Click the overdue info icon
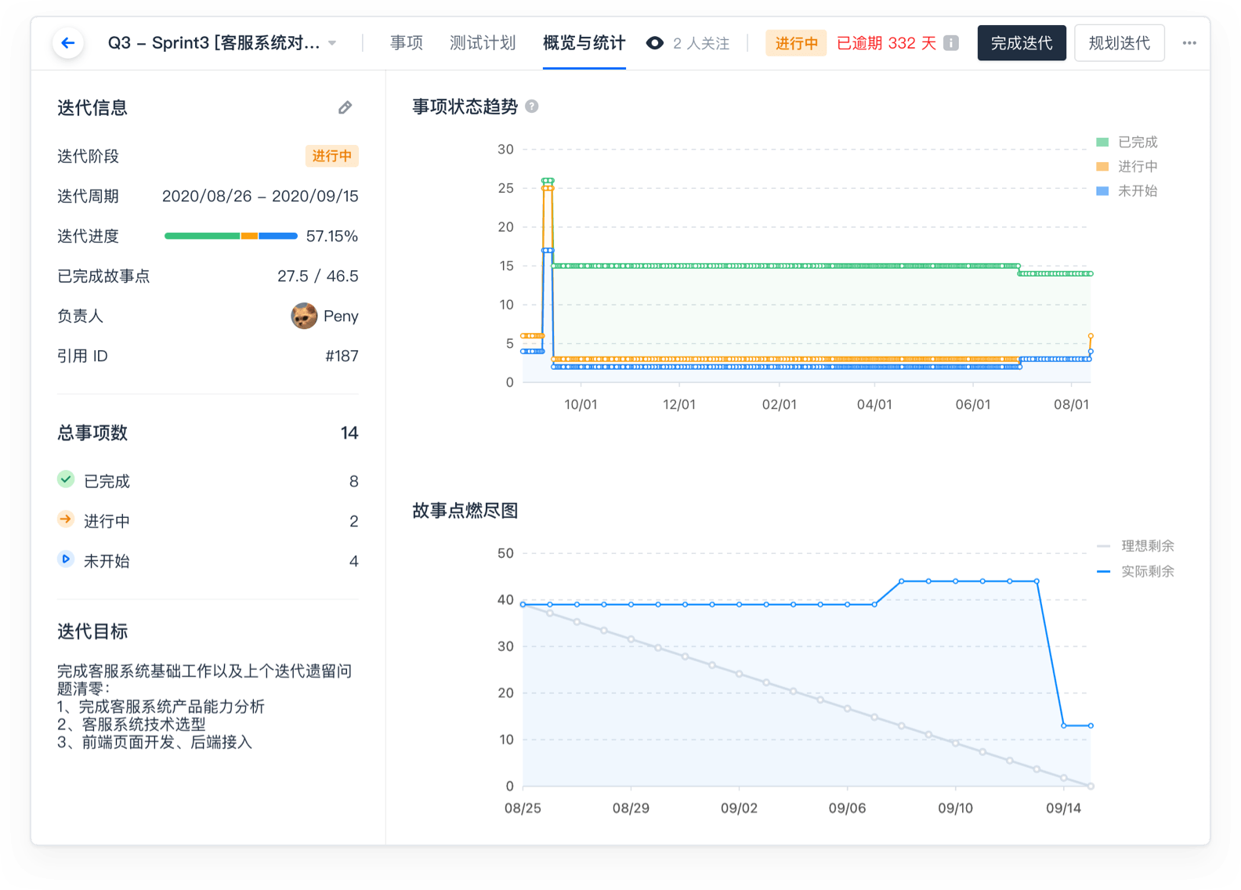 pos(951,43)
